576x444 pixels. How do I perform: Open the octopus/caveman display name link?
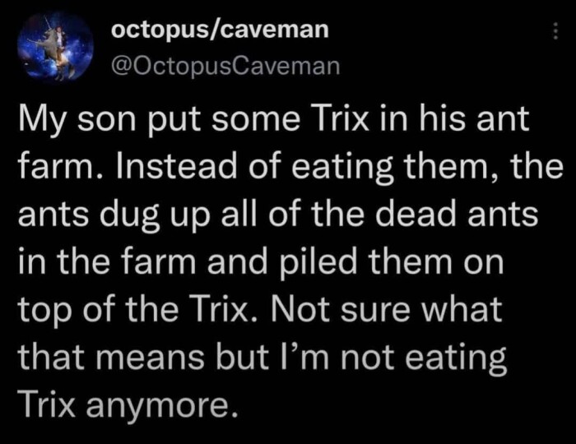[x=220, y=30]
